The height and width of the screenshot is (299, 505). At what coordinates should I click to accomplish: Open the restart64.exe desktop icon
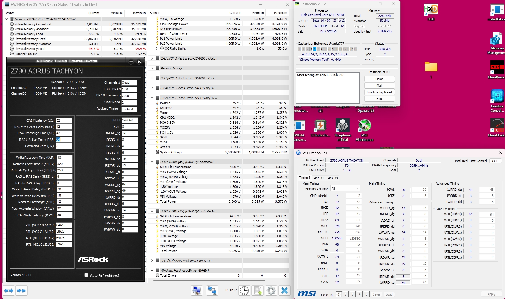497,12
